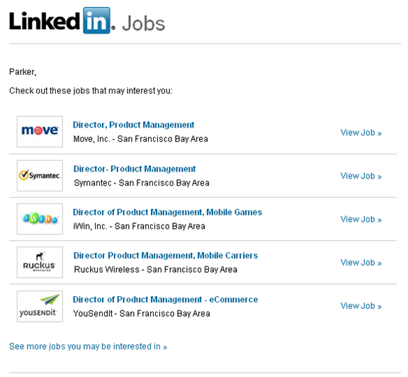This screenshot has width=408, height=377.
Task: Open Move's Director, Product Management job title
Action: 133,125
